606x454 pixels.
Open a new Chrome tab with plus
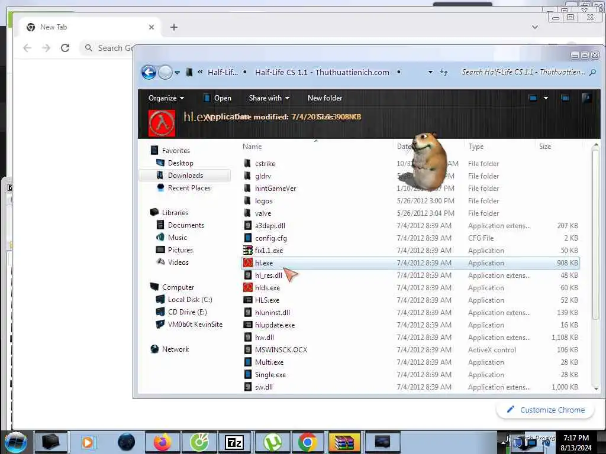point(174,27)
